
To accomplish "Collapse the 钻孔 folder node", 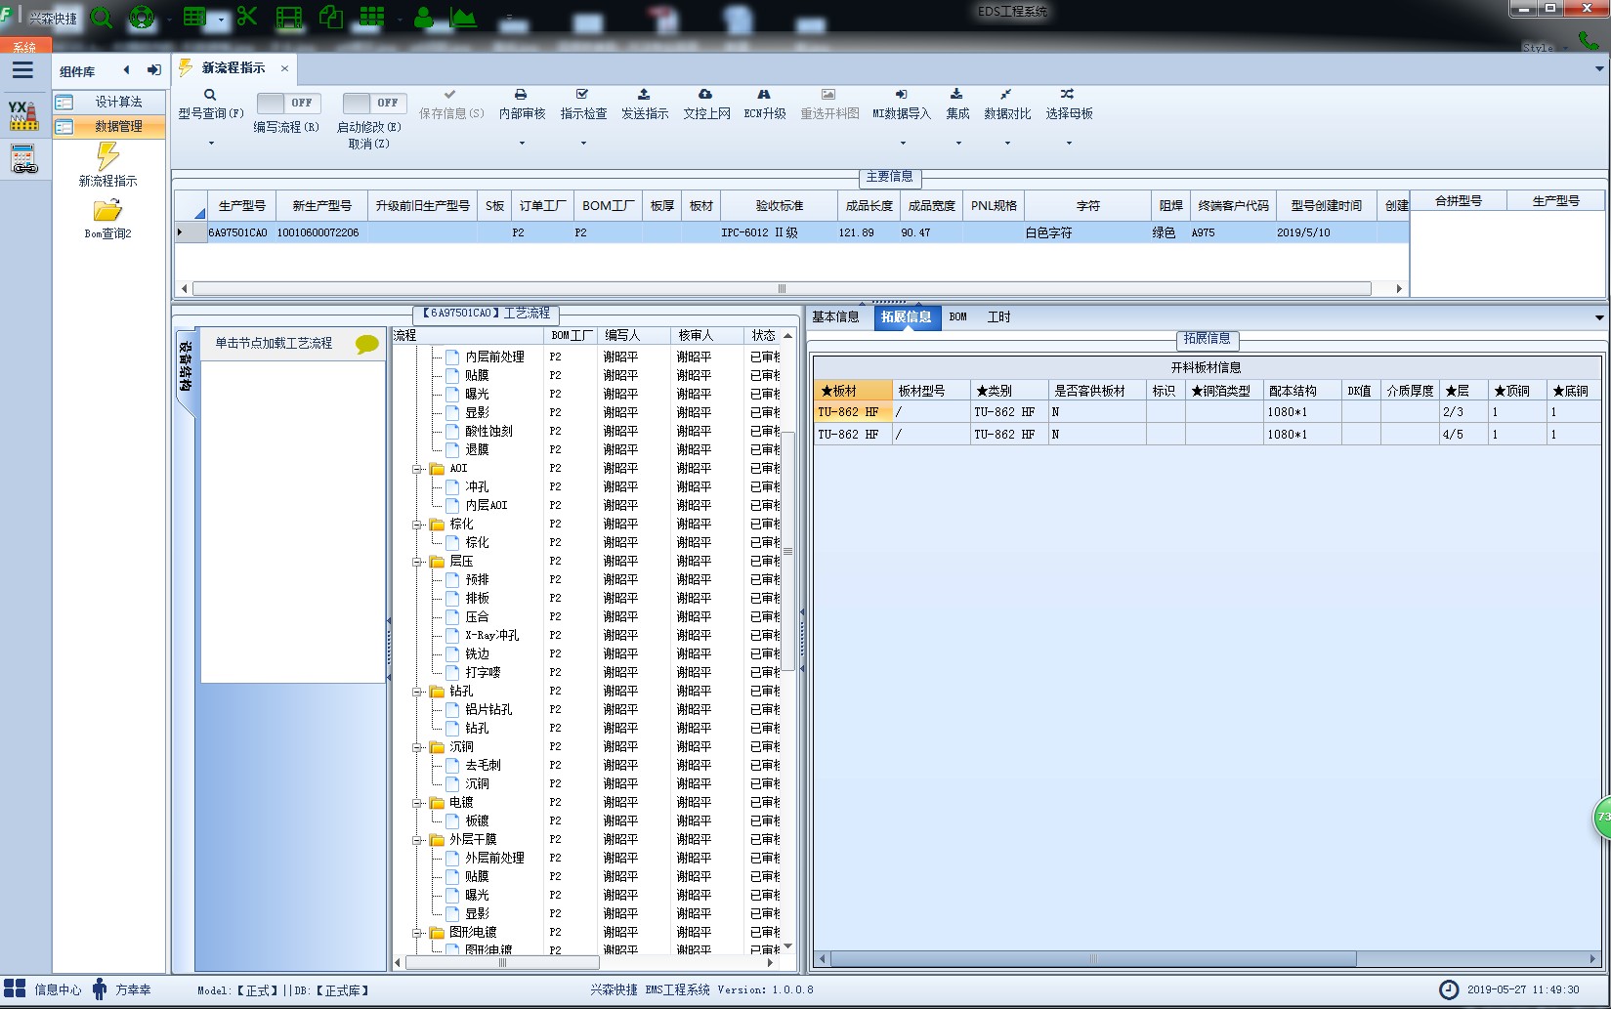I will (x=417, y=692).
